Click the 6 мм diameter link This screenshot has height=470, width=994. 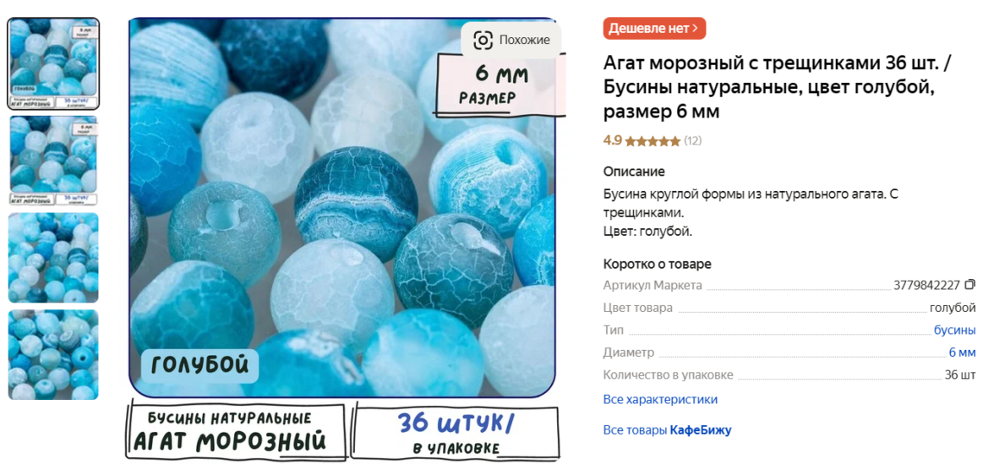pyautogui.click(x=962, y=352)
